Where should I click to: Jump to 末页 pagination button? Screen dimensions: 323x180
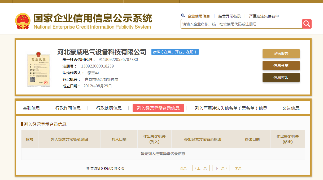[x=238, y=168]
